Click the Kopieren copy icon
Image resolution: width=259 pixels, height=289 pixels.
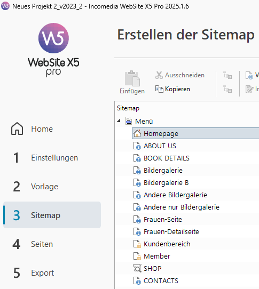(x=159, y=89)
